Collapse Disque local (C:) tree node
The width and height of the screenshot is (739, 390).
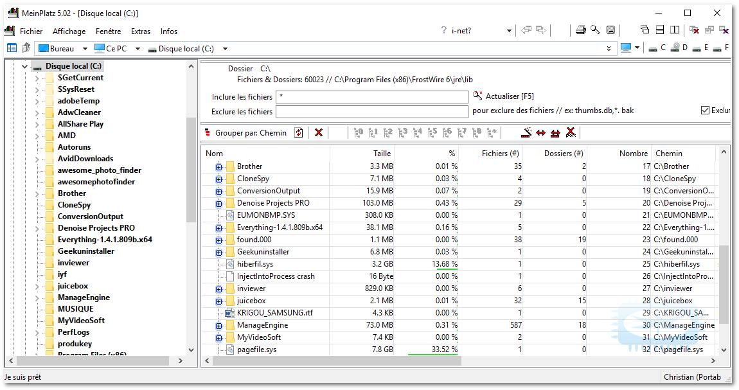24,66
